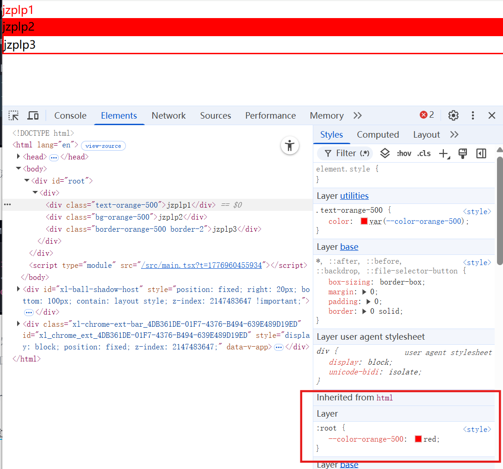Open the CSS layers view icon
This screenshot has height=469, width=503.
coord(385,153)
